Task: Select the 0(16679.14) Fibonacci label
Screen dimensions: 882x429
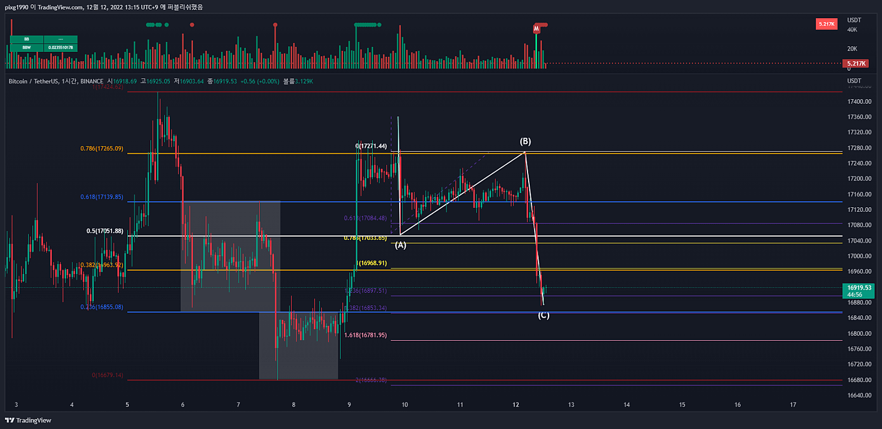Action: coord(107,376)
